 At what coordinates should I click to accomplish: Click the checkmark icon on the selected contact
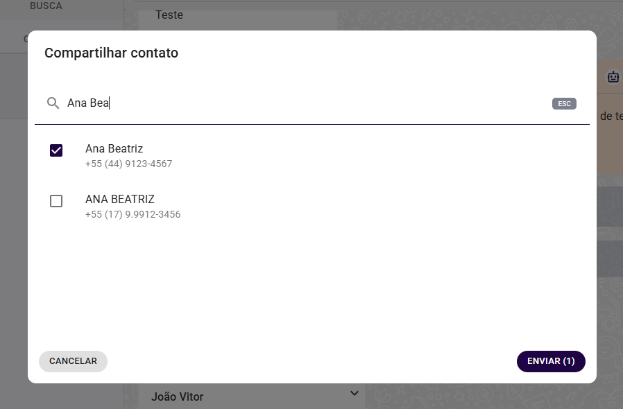[56, 150]
